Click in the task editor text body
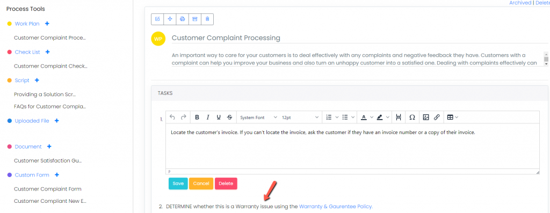This screenshot has width=550, height=213. point(352,146)
